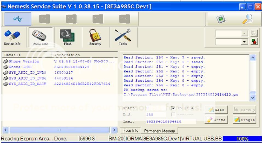Click the details horizontal scrollbar thumb

click(x=59, y=130)
